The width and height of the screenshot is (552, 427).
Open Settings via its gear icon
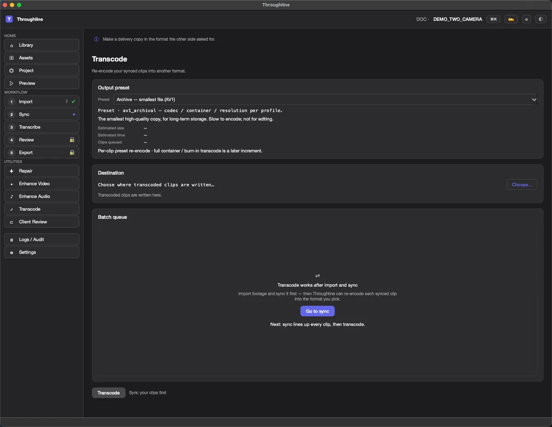click(x=11, y=252)
